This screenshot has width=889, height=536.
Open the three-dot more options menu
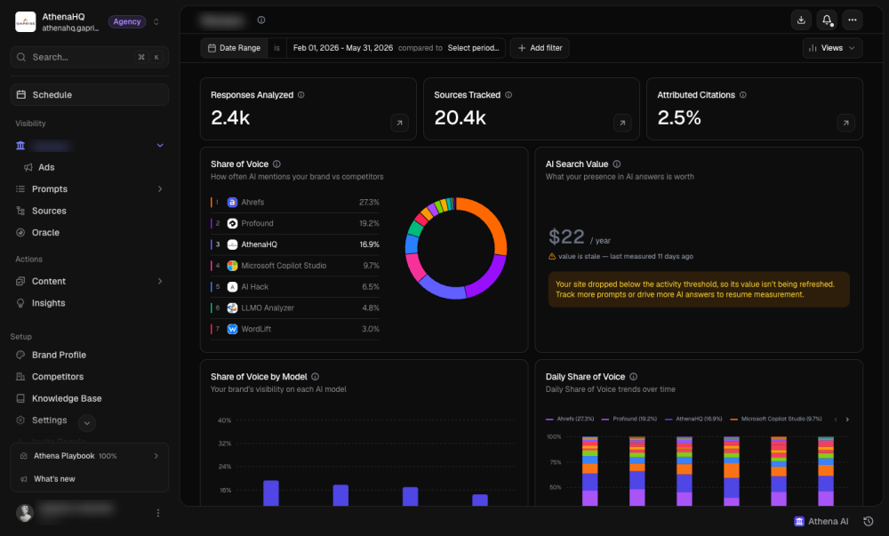click(853, 20)
